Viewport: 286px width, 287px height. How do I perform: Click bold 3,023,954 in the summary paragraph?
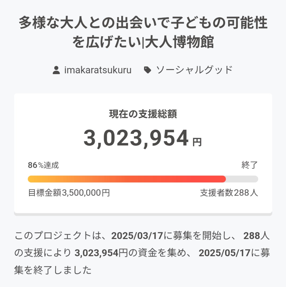pos(96,253)
